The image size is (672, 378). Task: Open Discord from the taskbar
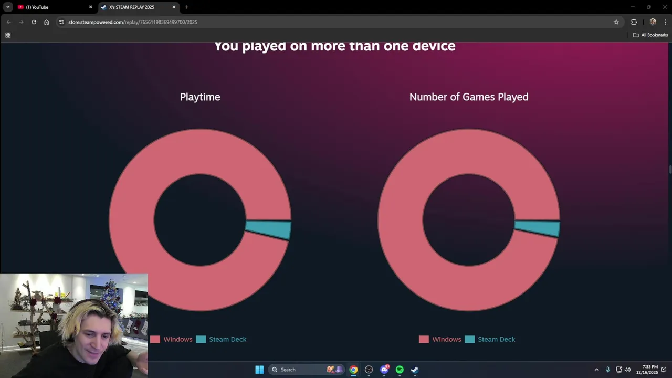384,370
